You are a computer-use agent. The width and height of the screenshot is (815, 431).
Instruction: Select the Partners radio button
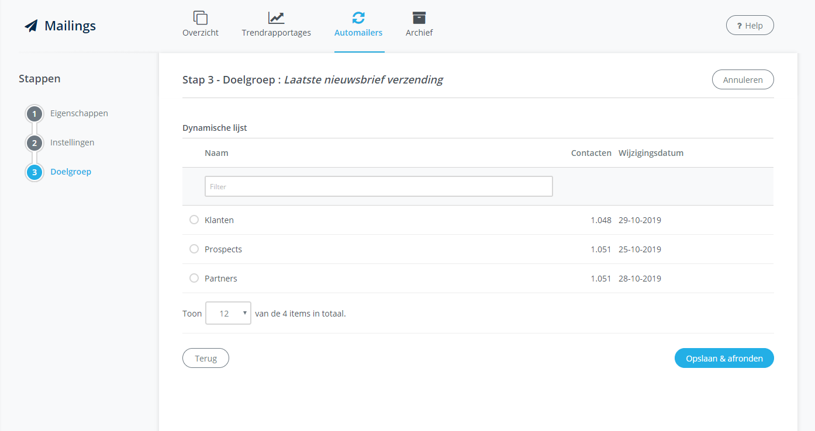(194, 278)
